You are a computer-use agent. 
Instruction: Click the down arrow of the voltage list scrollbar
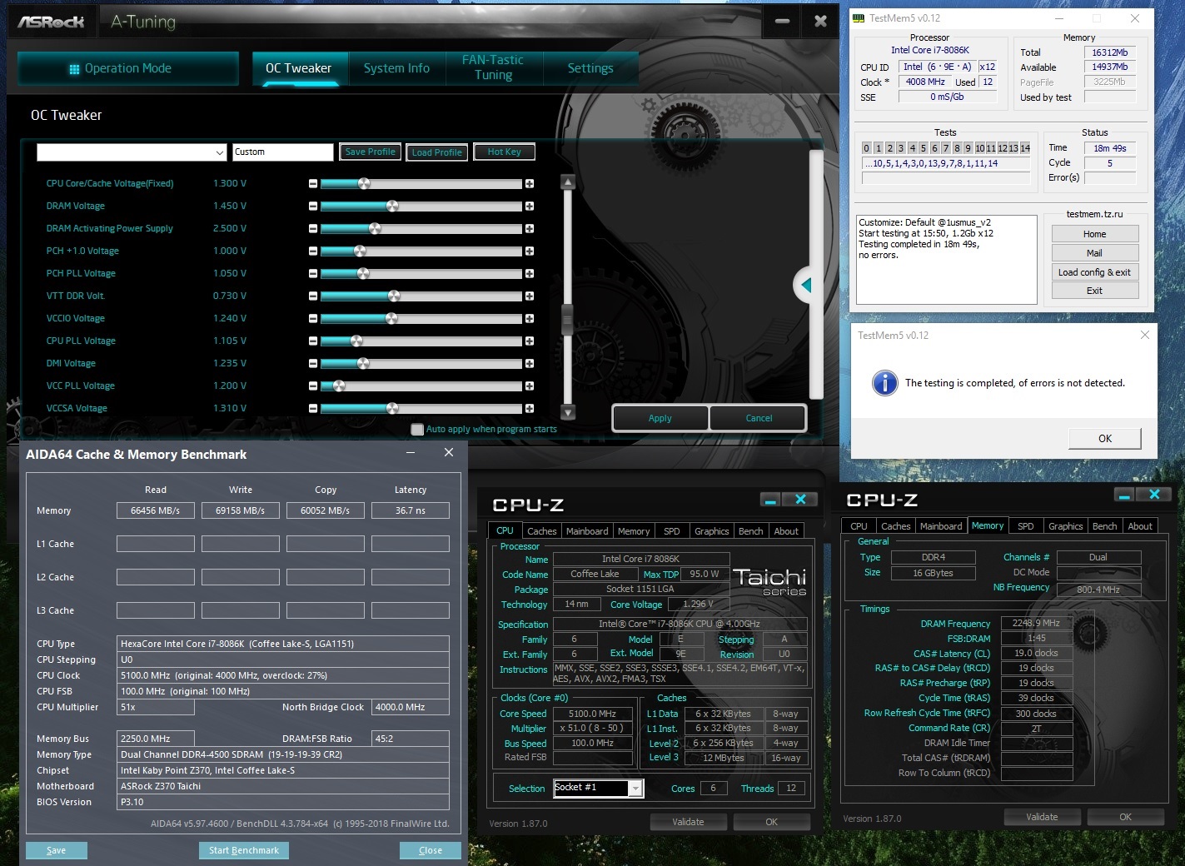[568, 411]
